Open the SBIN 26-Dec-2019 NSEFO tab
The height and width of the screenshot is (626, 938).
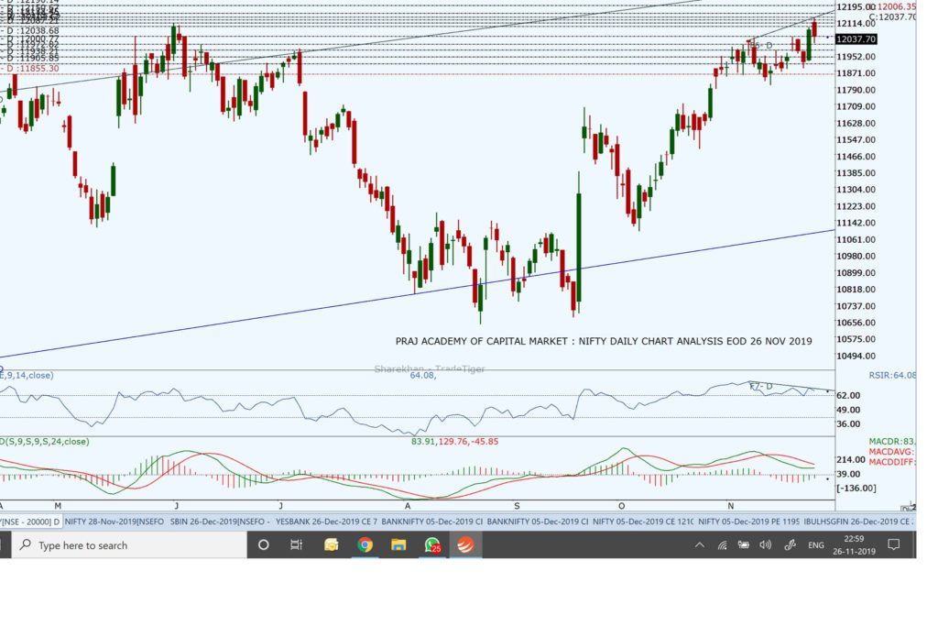tap(220, 522)
